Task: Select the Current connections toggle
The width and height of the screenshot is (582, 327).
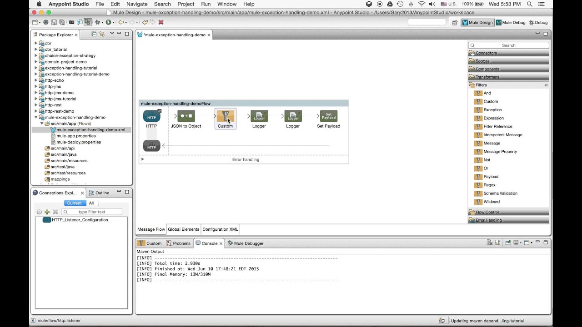Action: pos(75,203)
